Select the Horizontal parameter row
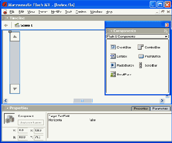The width and height of the screenshot is (172, 143). click(x=109, y=120)
